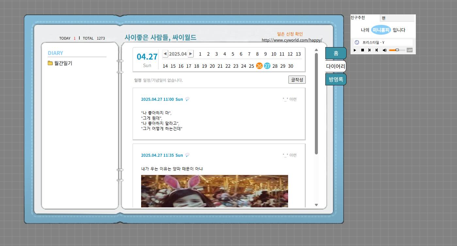Play the music in the player
457x246 pixels.
pos(355,50)
